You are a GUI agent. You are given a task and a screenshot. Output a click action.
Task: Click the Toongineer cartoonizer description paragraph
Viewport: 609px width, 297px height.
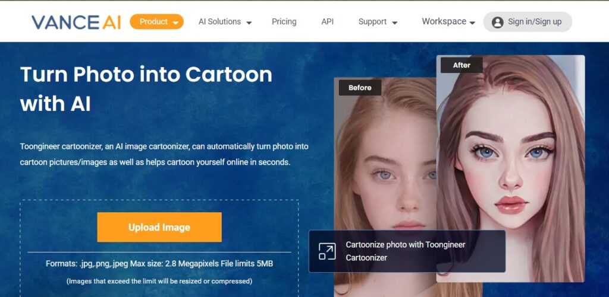(x=164, y=155)
